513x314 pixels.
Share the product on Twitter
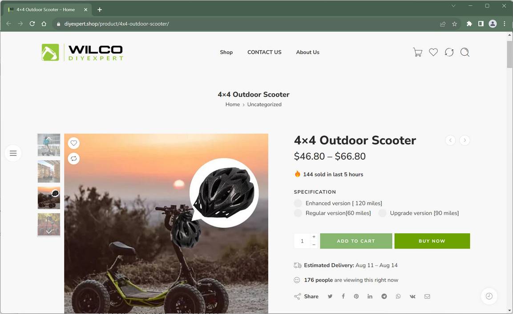pyautogui.click(x=330, y=296)
